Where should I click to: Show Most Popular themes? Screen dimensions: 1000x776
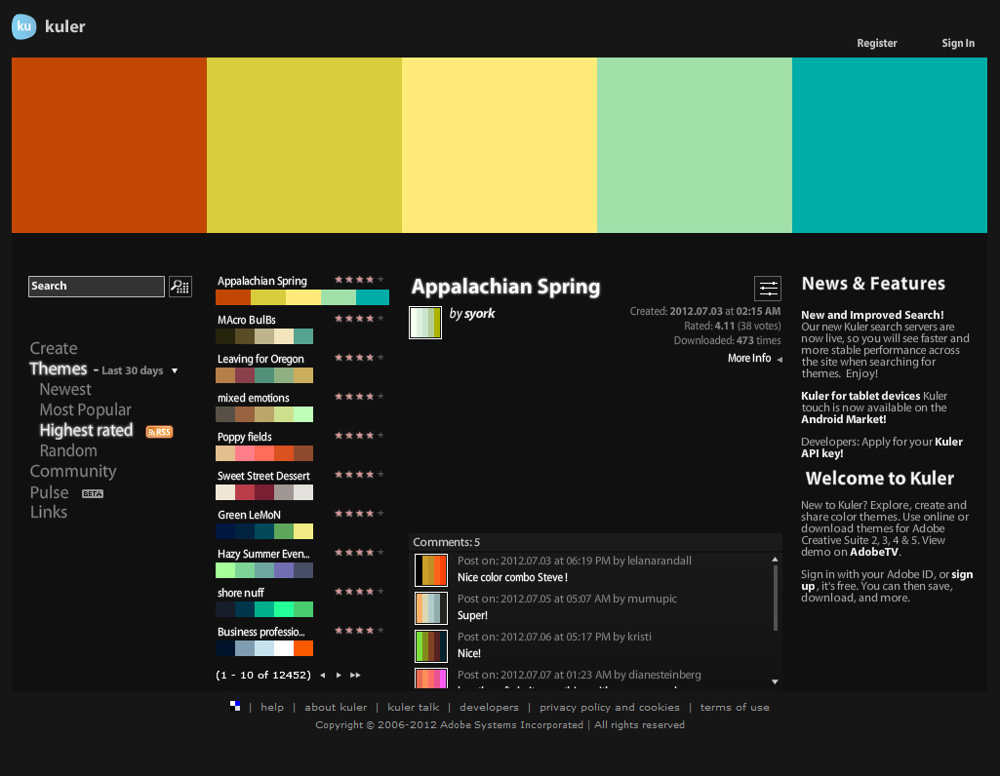point(86,409)
